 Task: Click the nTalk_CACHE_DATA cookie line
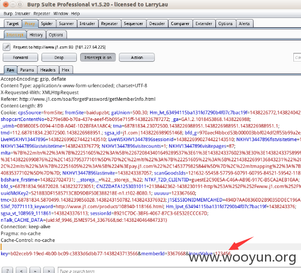(84, 220)
